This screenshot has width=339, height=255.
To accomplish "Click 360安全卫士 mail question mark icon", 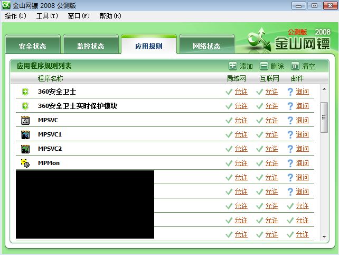I will click(x=290, y=92).
